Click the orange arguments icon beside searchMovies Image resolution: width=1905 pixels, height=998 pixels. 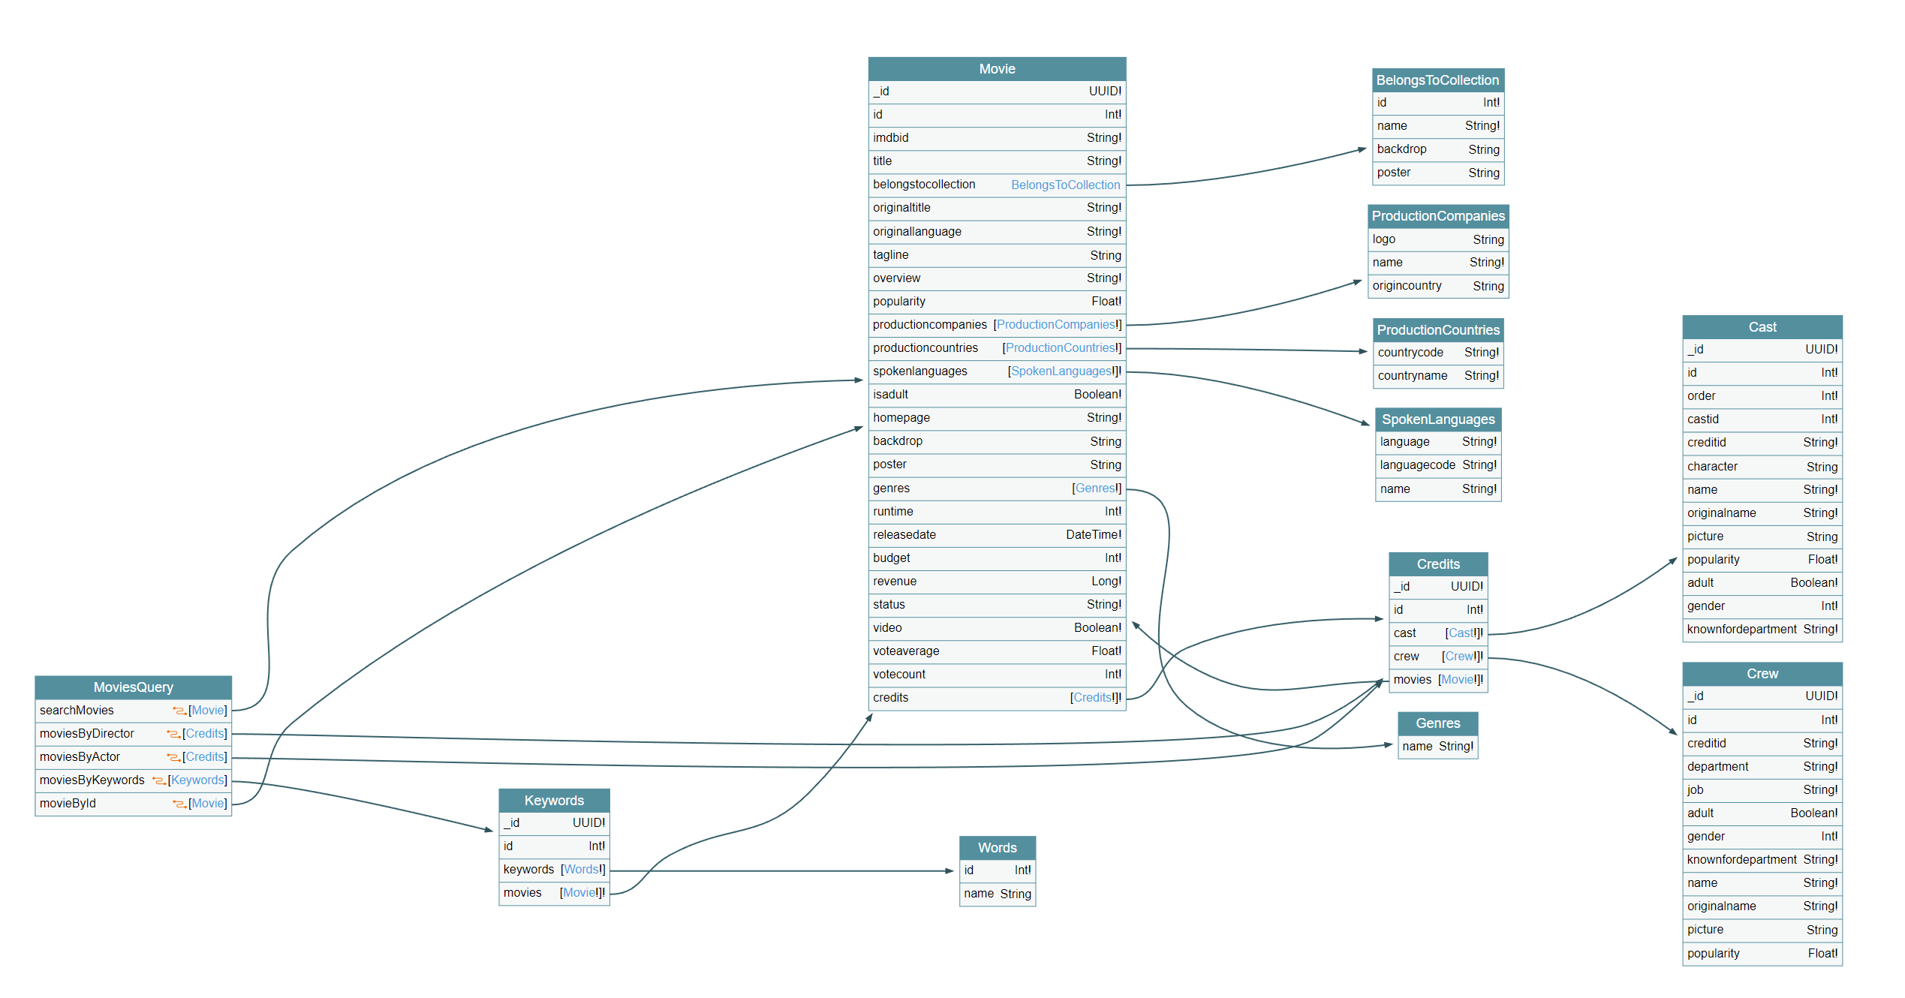pos(179,711)
